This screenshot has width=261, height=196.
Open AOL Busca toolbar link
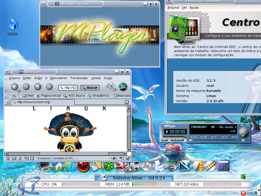click(x=74, y=96)
